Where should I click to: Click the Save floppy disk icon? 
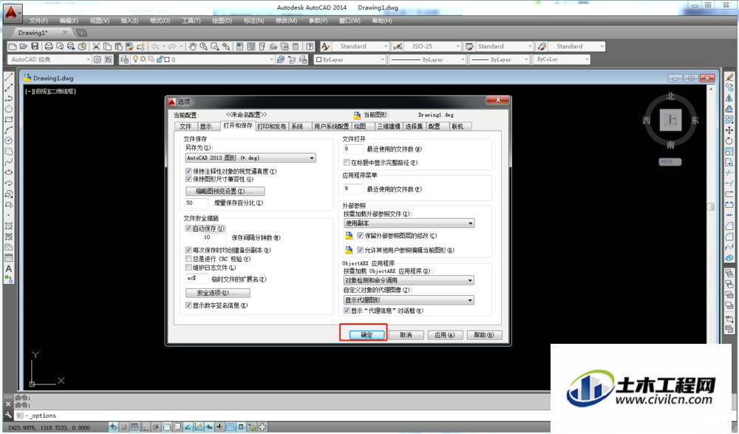35,47
